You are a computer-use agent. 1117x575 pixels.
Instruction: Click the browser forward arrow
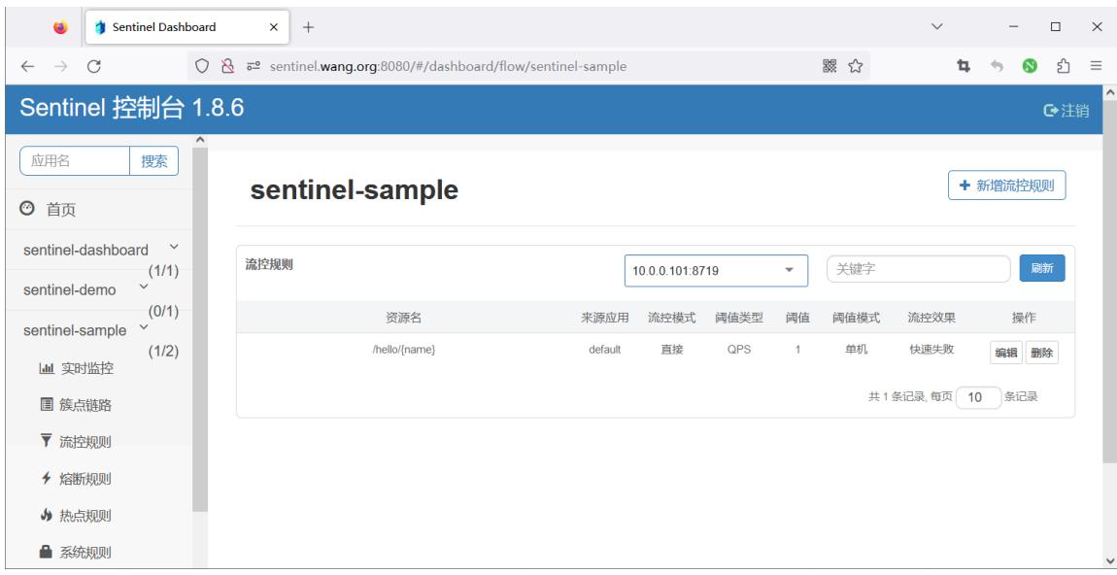[x=61, y=66]
